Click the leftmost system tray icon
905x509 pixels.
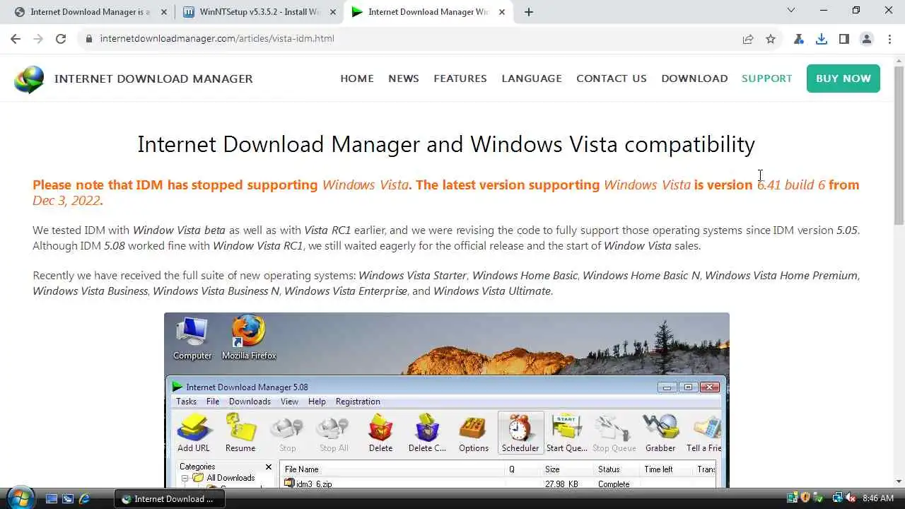pos(793,498)
